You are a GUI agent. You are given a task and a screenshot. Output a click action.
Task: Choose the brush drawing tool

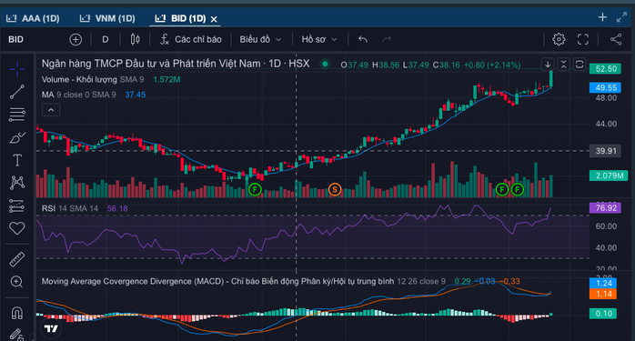(x=17, y=137)
